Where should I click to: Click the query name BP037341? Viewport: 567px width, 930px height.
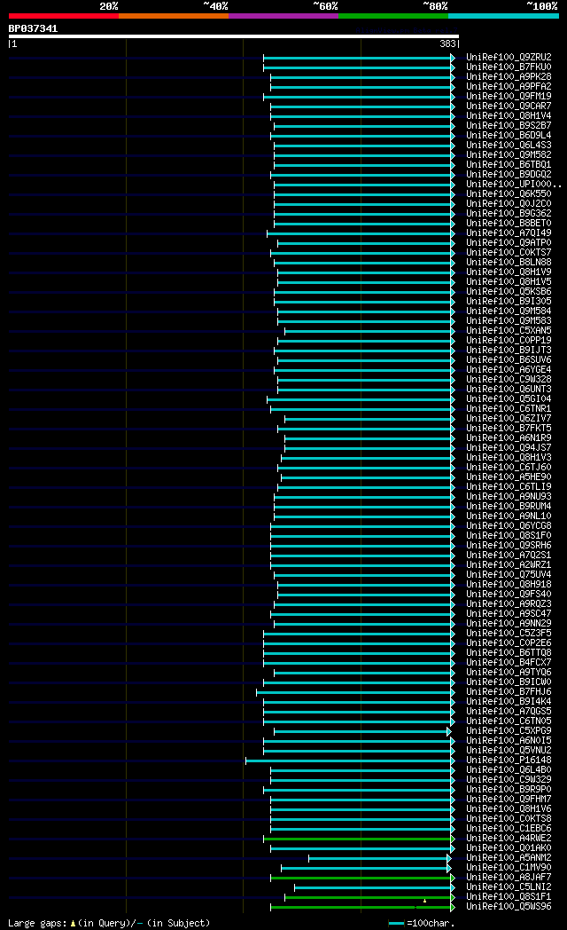pyautogui.click(x=33, y=28)
